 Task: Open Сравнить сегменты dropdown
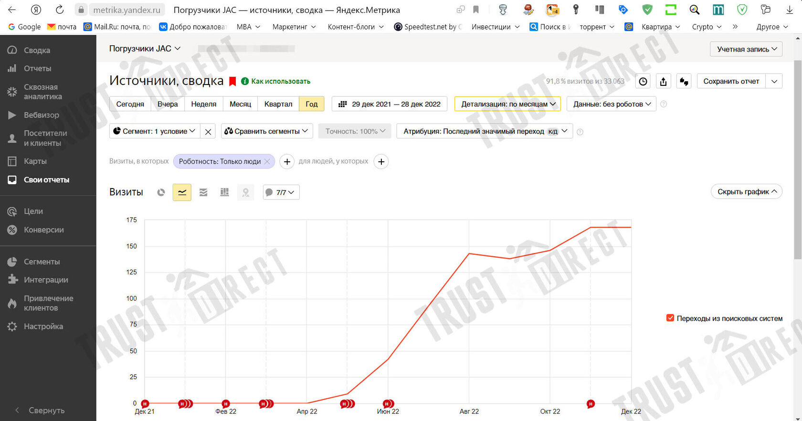267,131
